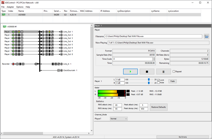The height and width of the screenshot is (139, 212).
Task: Click the L channel volume slider thumb
Action: coord(149,80)
